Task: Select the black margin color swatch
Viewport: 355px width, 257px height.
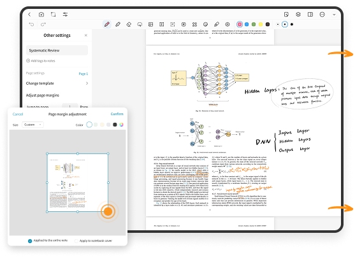Action: [115, 125]
